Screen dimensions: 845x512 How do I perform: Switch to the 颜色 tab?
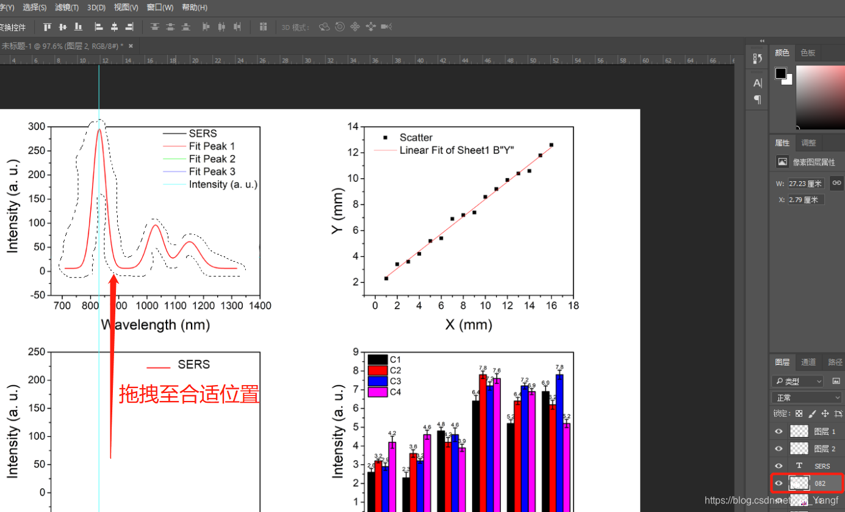coord(782,53)
